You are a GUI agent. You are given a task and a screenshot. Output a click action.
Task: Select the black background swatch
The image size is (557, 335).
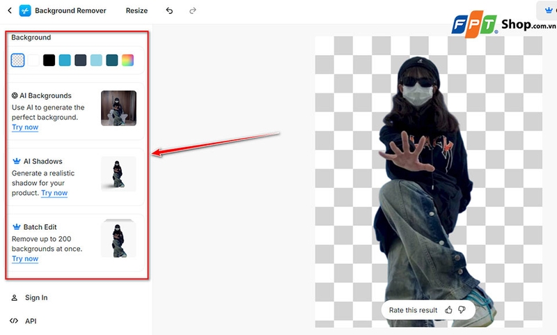[x=49, y=60]
